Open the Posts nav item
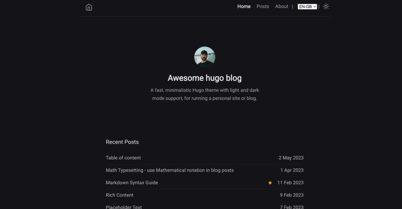 [x=263, y=6]
